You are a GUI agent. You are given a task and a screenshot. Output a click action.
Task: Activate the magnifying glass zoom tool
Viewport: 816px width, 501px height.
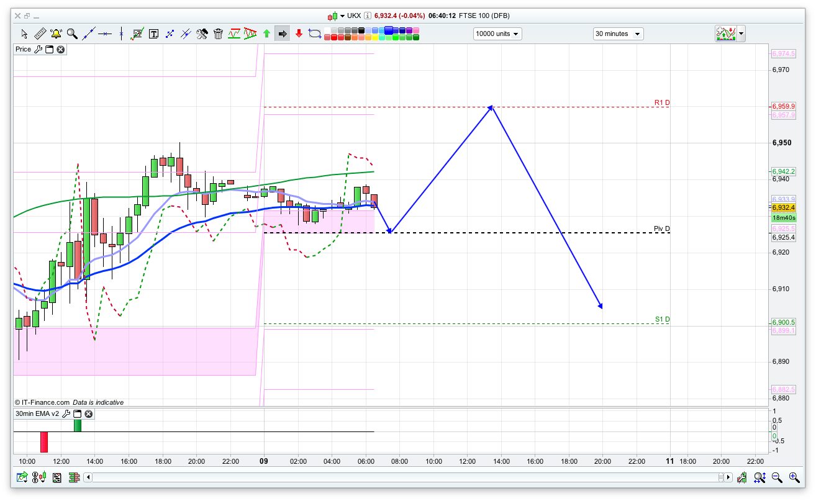72,34
